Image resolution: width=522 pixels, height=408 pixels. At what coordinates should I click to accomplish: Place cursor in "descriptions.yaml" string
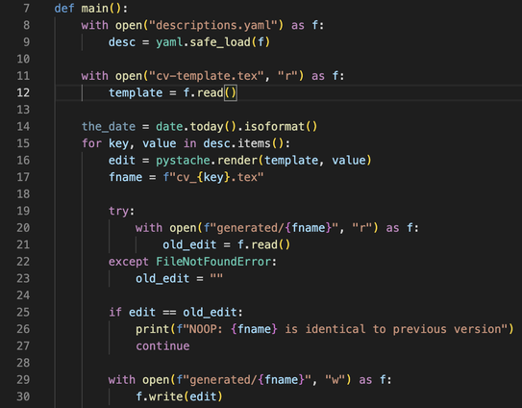213,25
